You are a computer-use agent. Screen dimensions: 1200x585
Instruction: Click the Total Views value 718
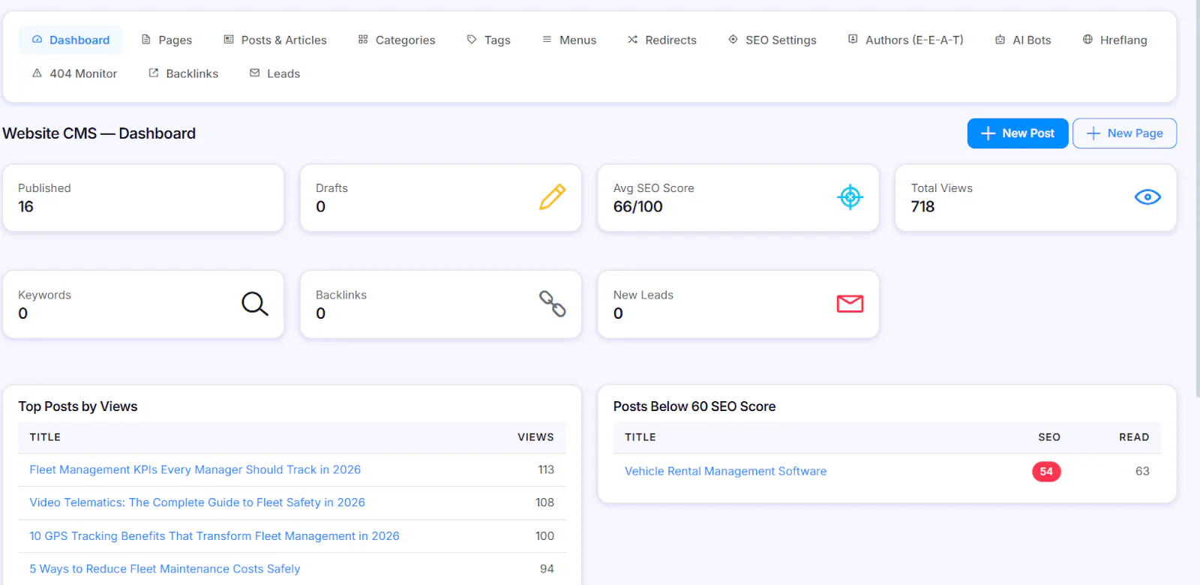click(922, 207)
